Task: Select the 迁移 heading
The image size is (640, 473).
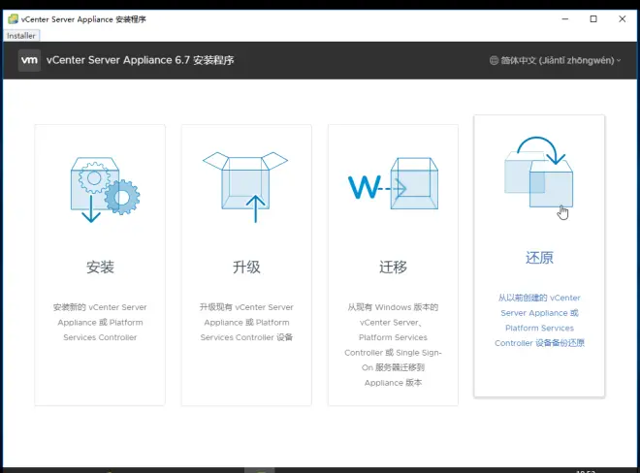Action: click(393, 268)
